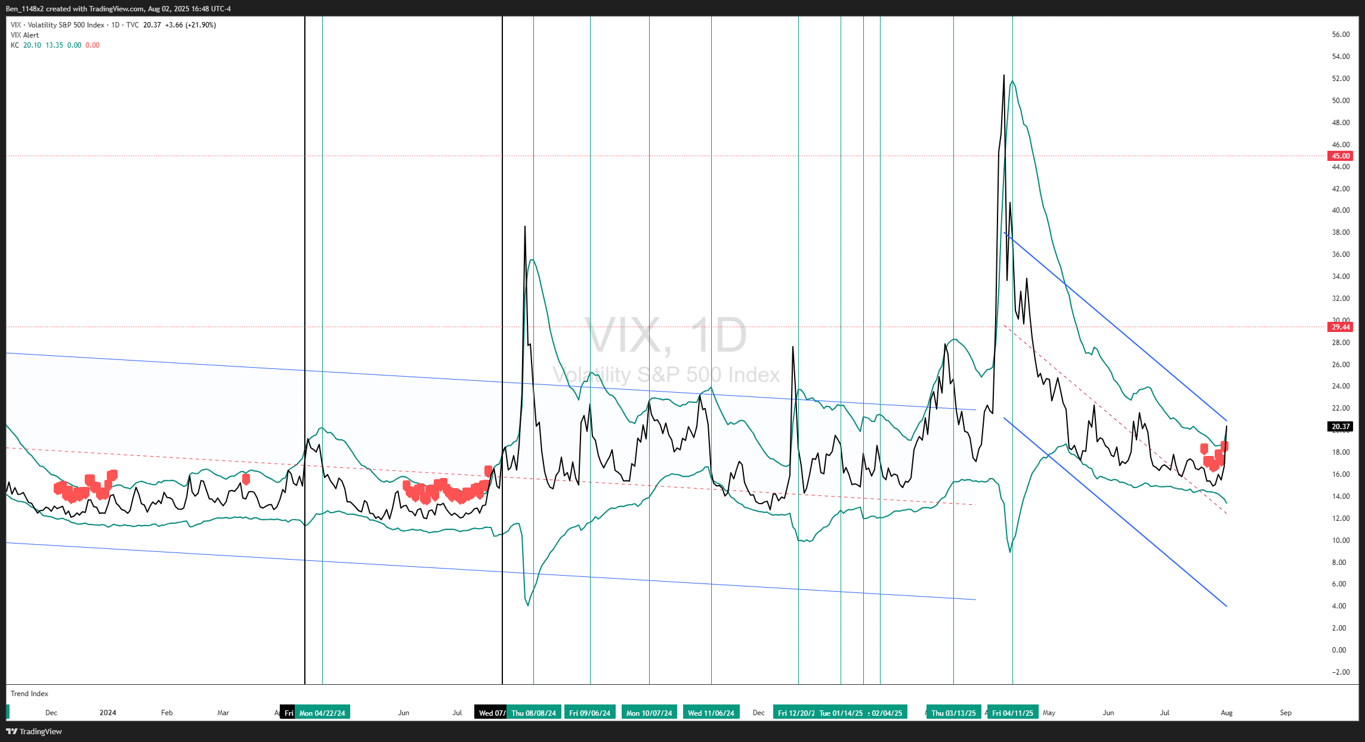Click the red 29.44 price label
Image resolution: width=1365 pixels, height=742 pixels.
(1340, 327)
